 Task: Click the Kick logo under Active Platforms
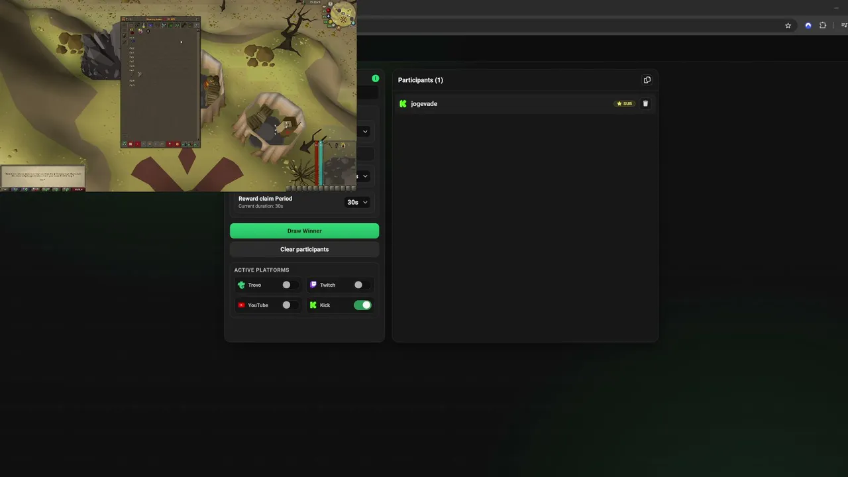click(x=313, y=305)
